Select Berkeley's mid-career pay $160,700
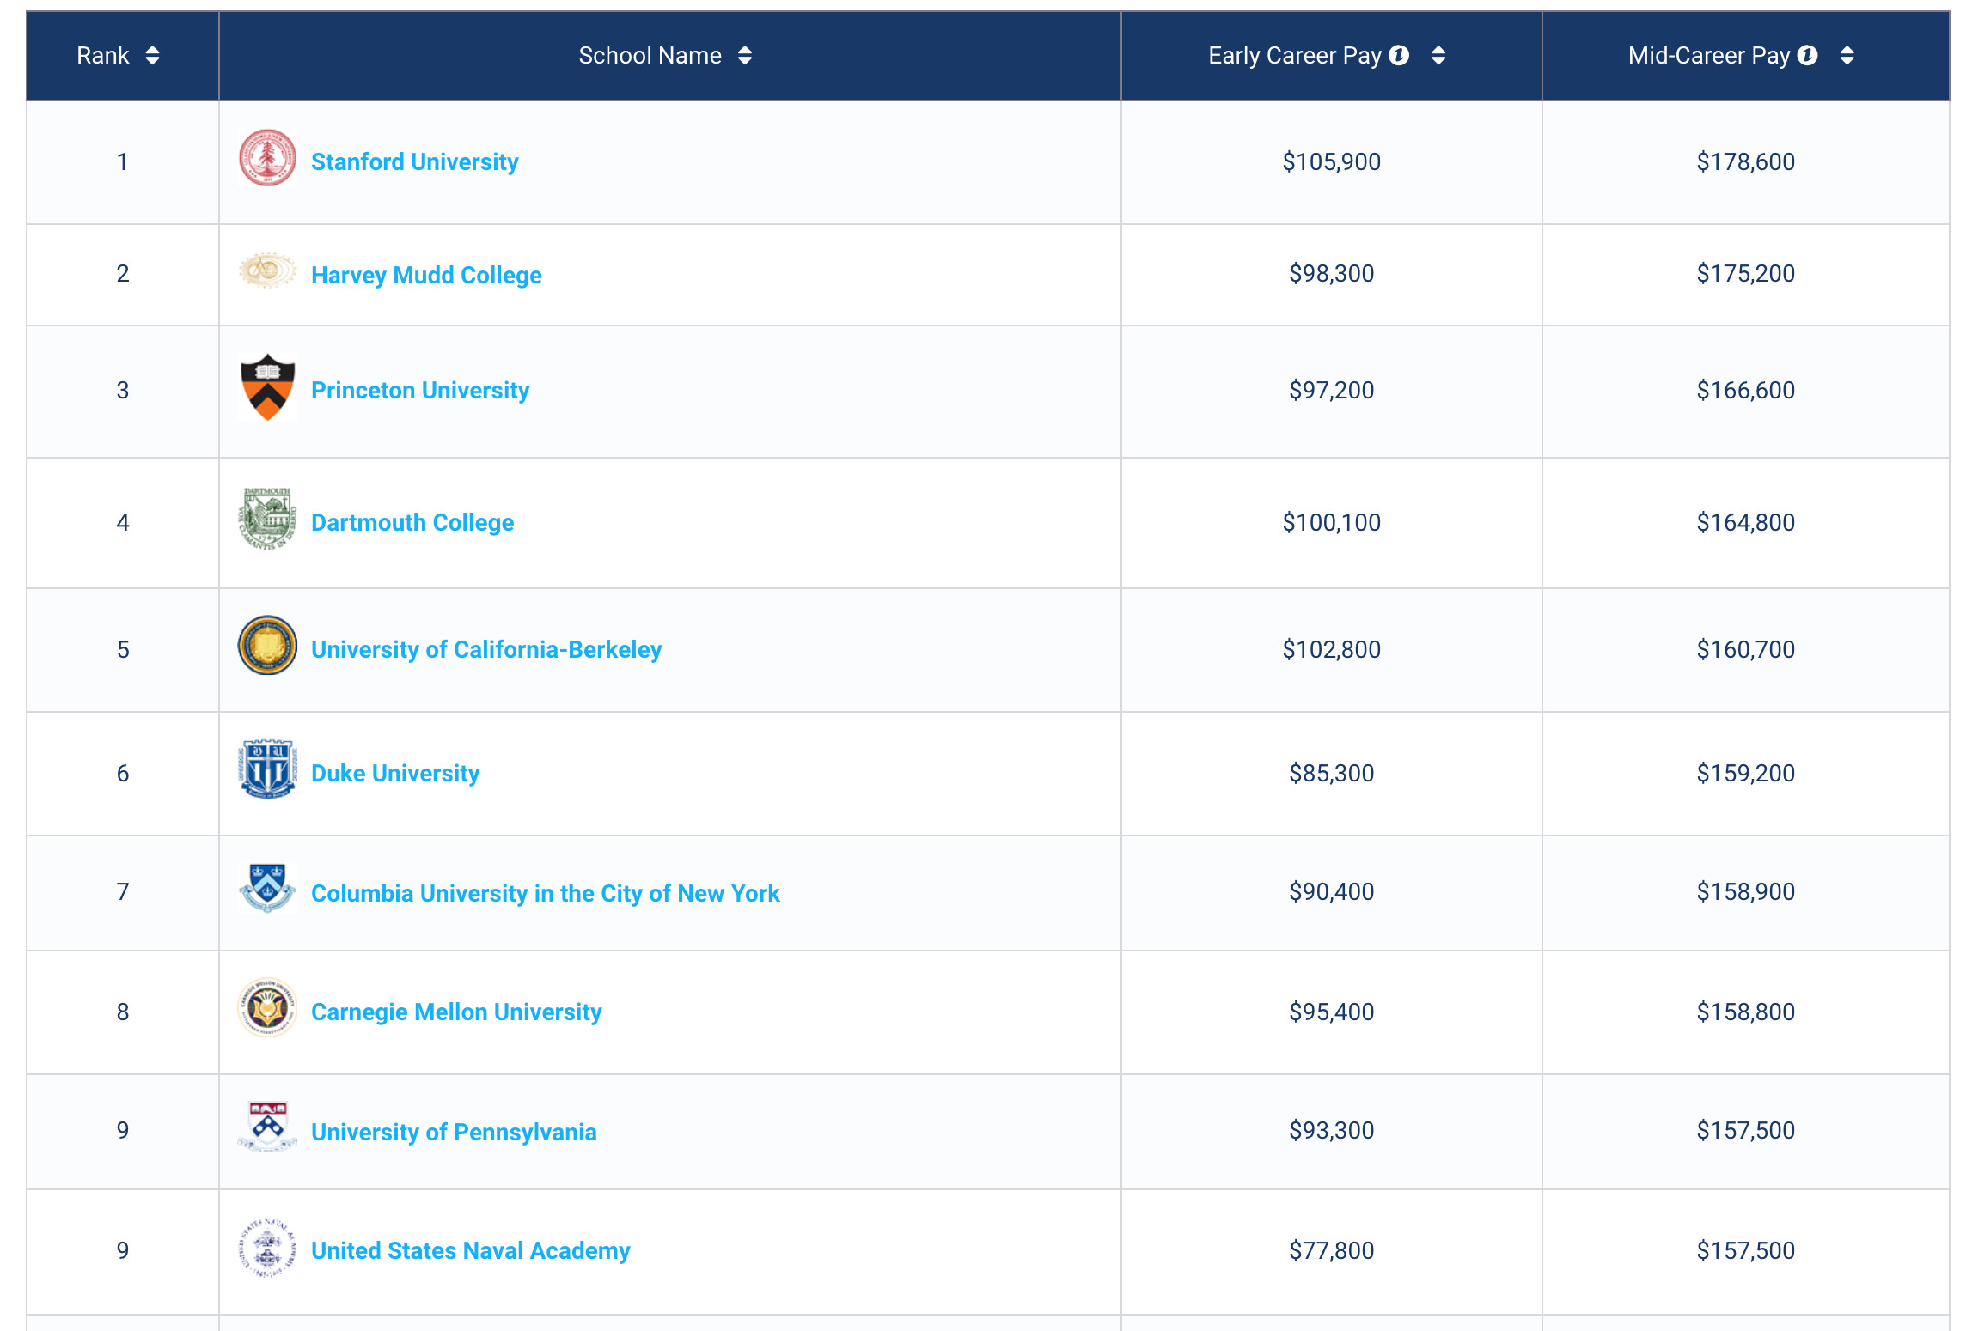Image resolution: width=1966 pixels, height=1331 pixels. click(1746, 649)
